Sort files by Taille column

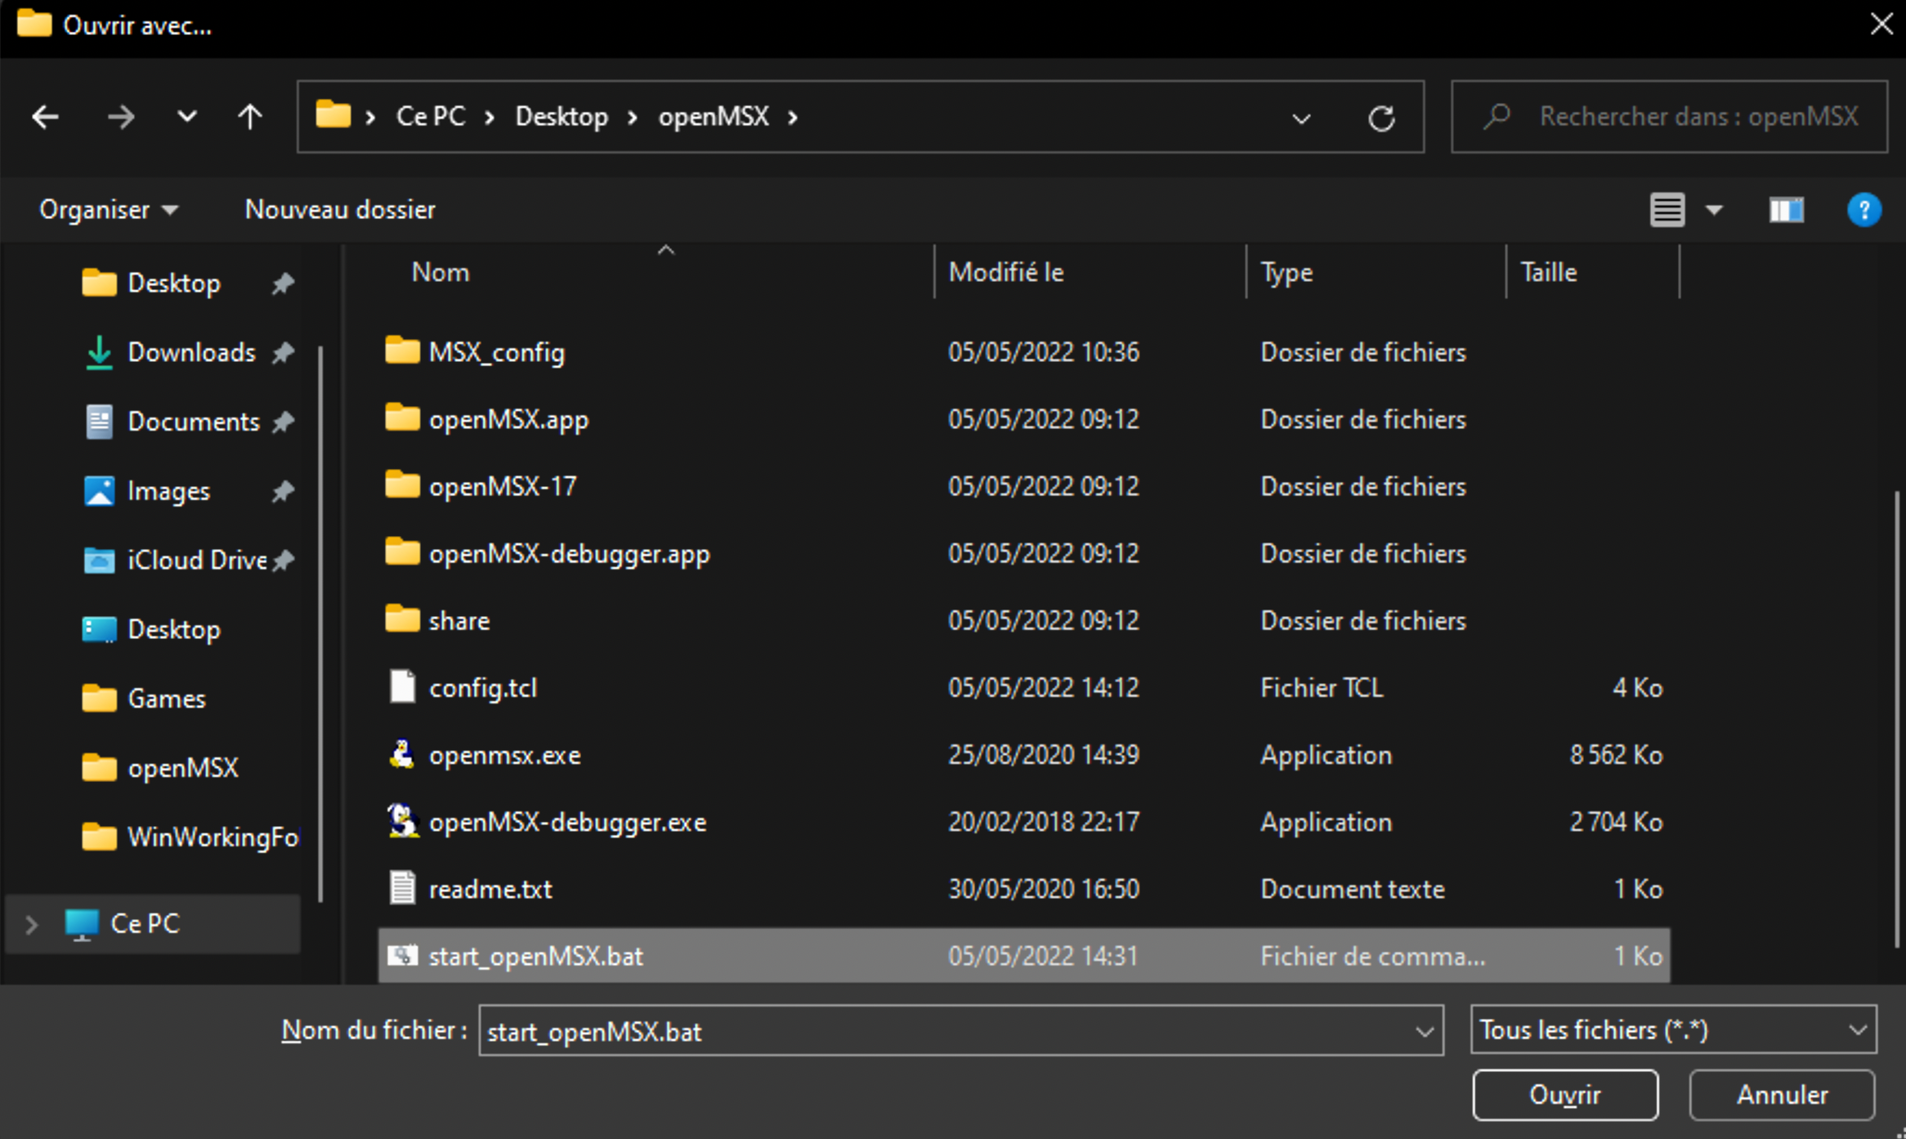click(1548, 272)
